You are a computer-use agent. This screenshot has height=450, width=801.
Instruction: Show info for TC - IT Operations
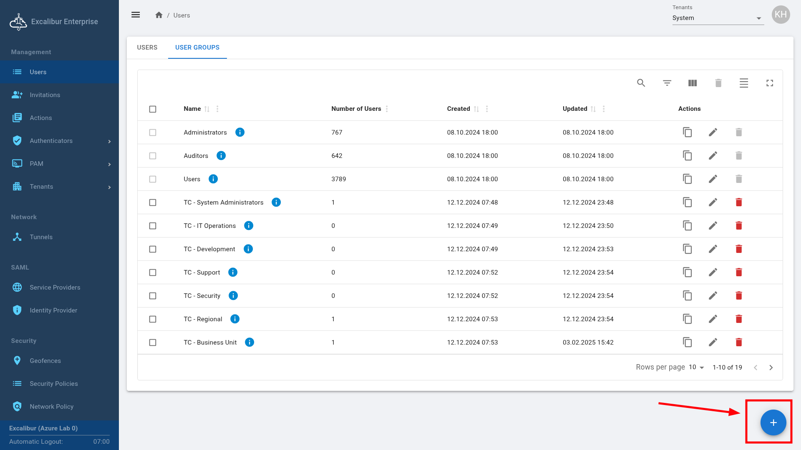click(249, 226)
